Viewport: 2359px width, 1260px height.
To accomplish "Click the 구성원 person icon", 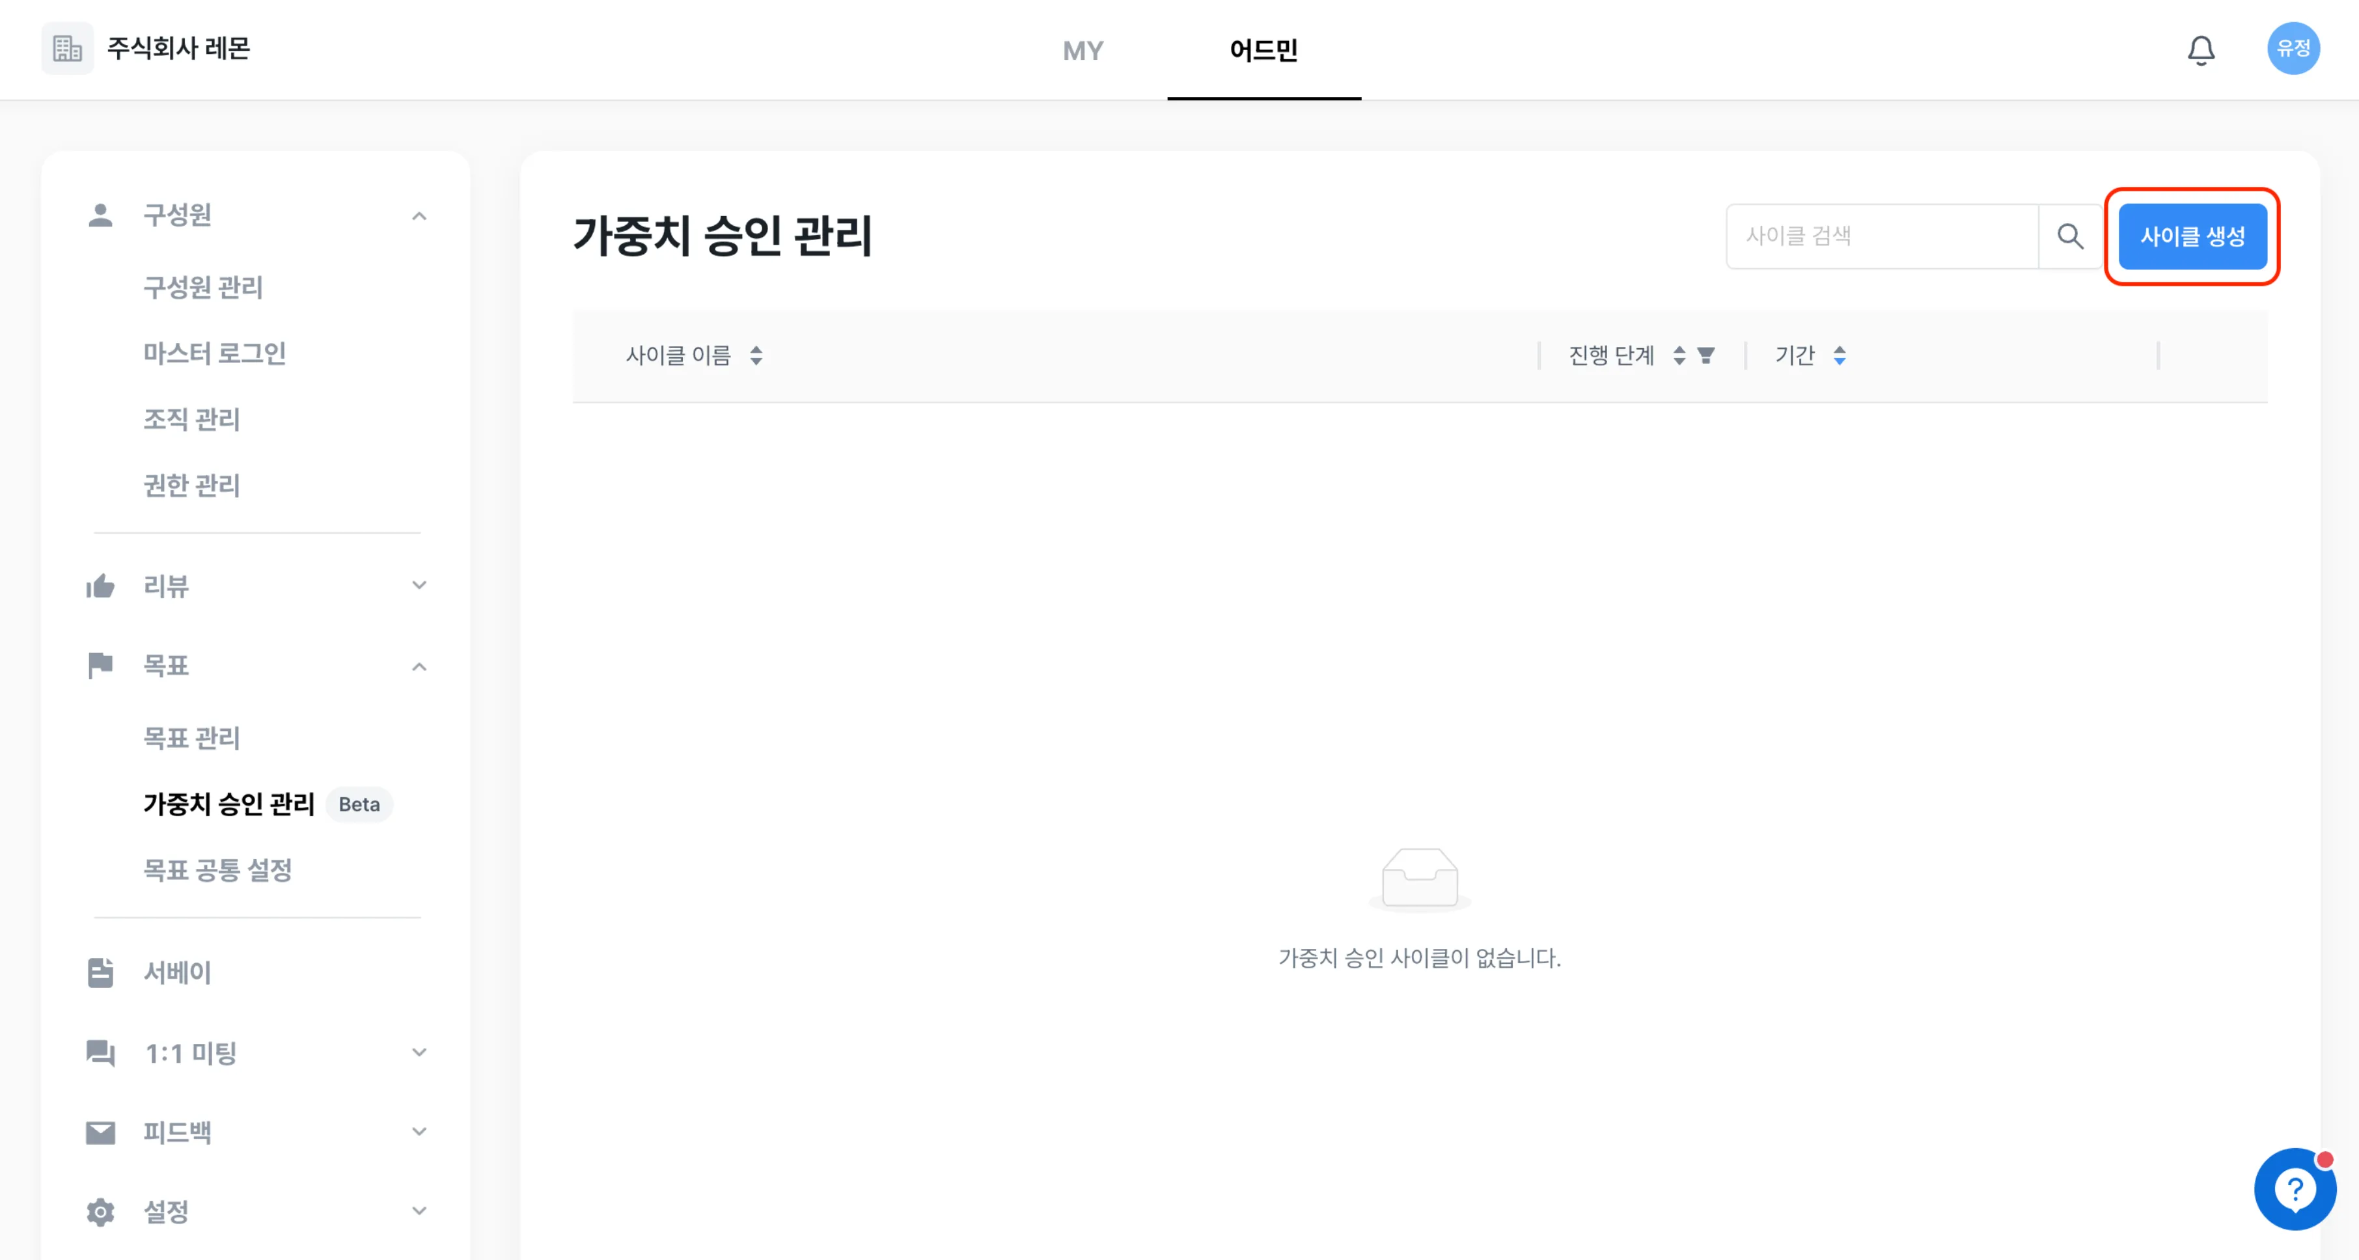I will (x=101, y=215).
